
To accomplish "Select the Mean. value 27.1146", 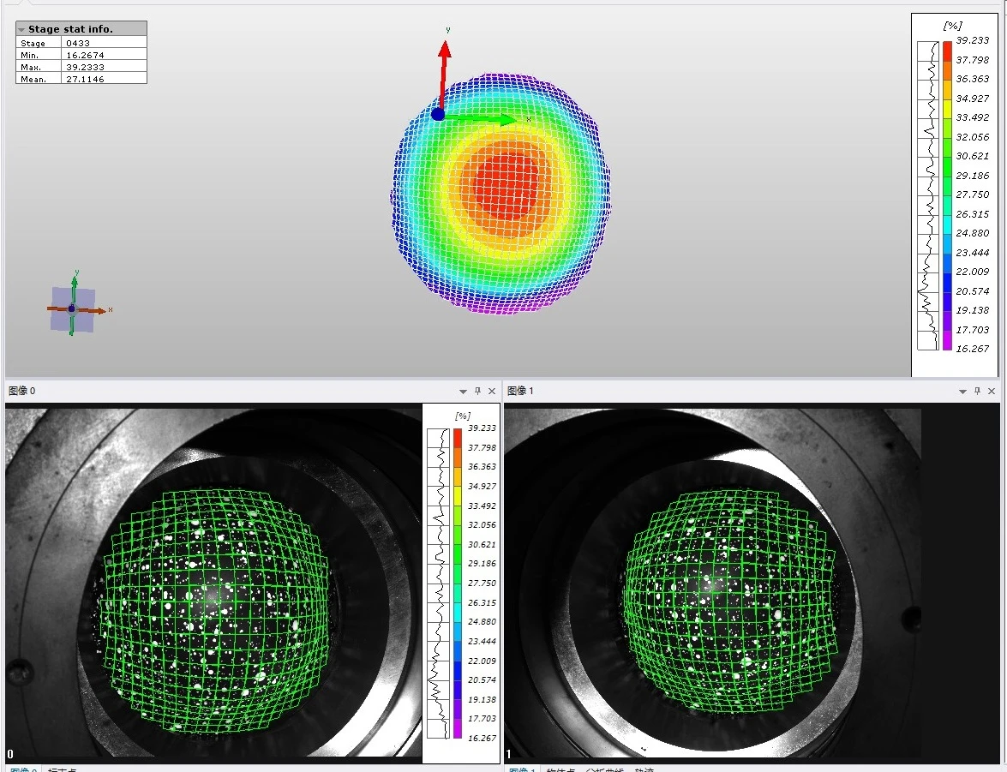I will coord(85,79).
